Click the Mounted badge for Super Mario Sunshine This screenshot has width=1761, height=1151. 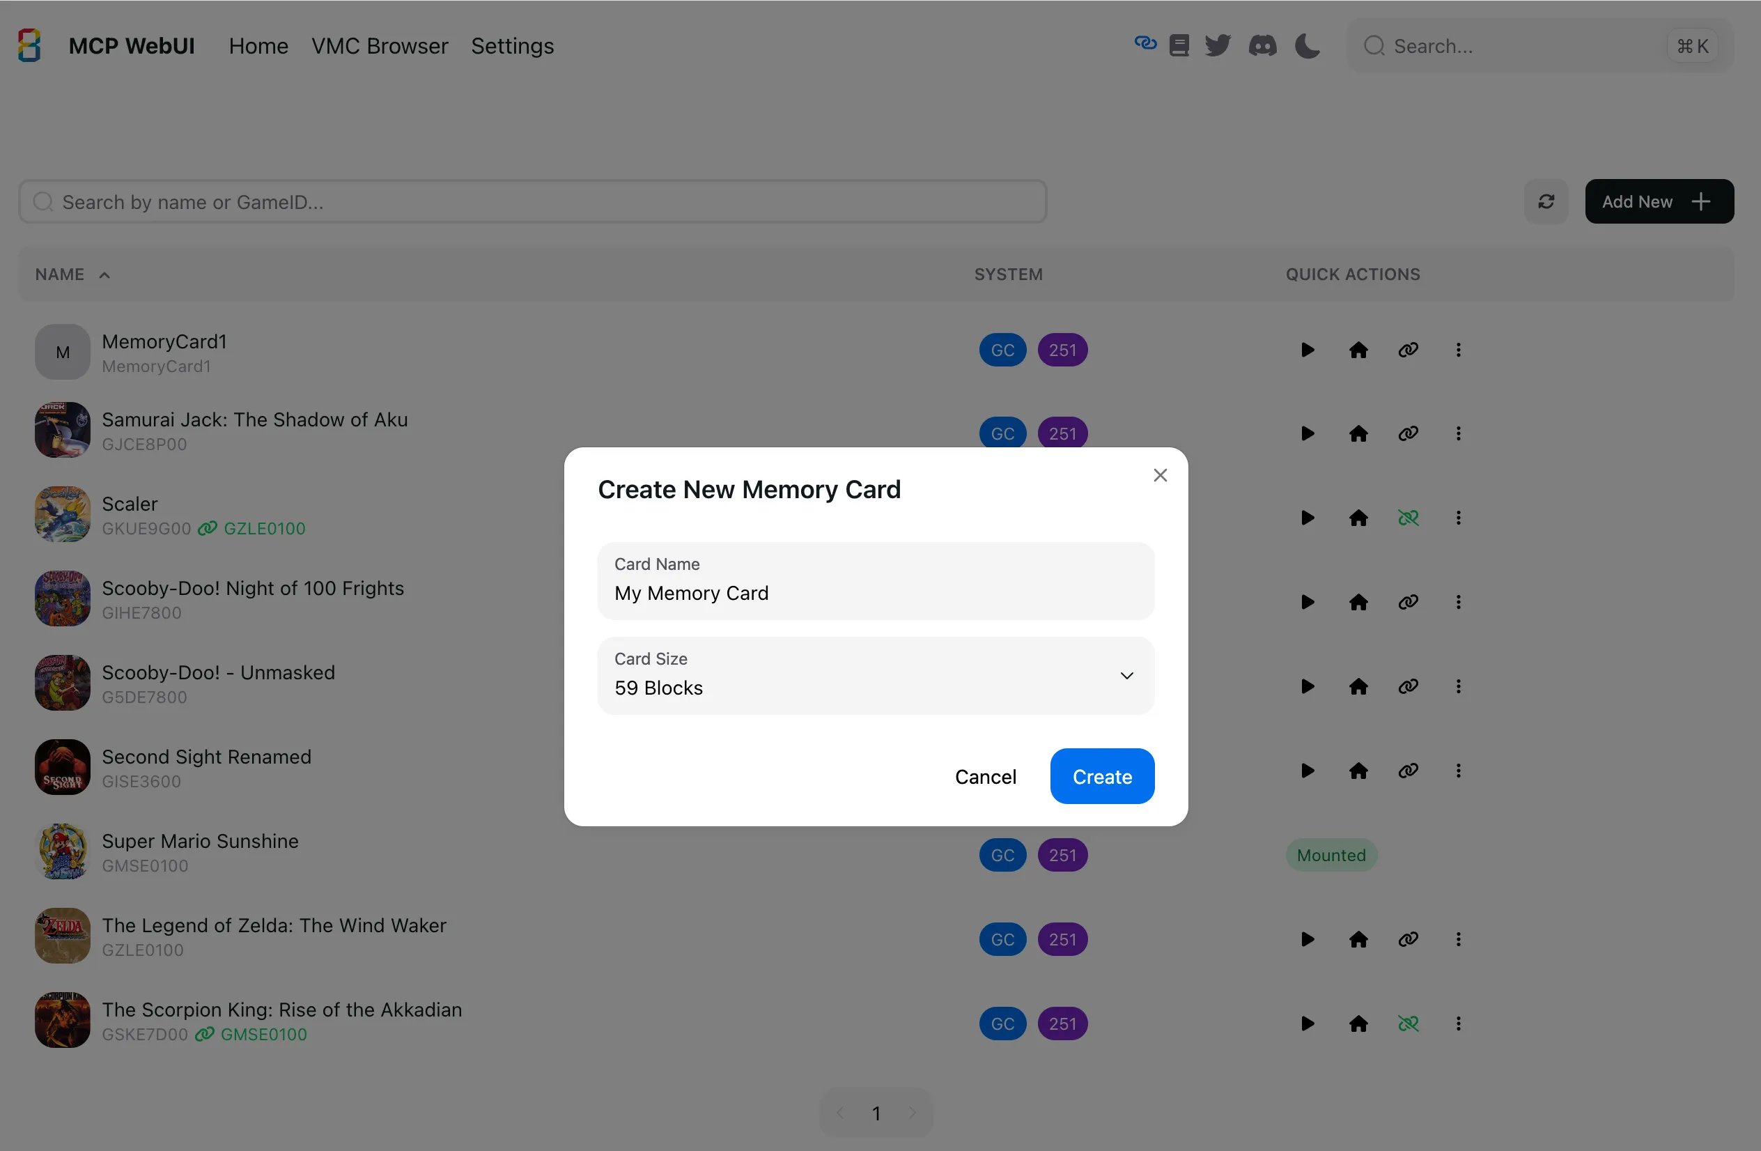[1331, 855]
